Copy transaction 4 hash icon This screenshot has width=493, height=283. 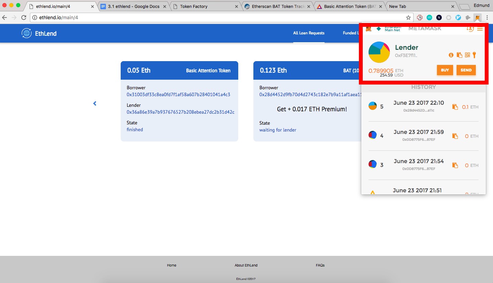pos(455,136)
